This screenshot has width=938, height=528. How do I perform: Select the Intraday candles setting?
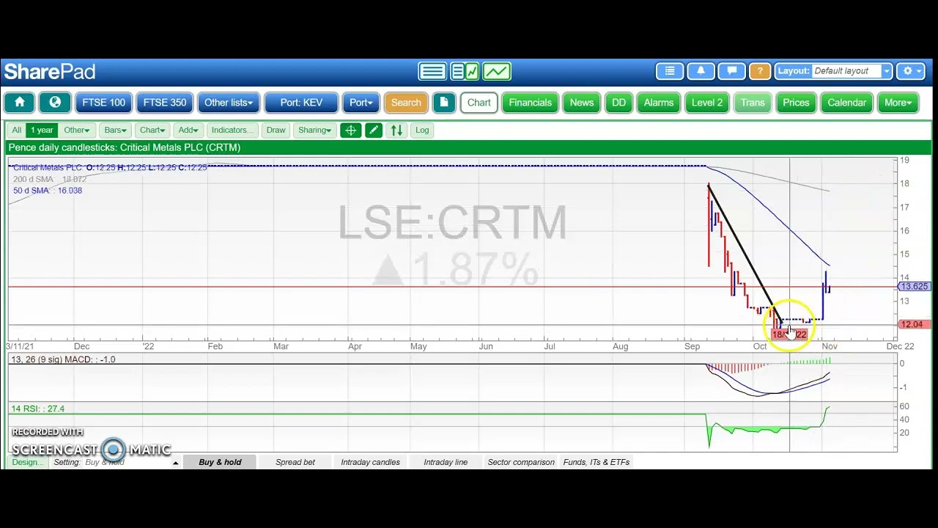coord(370,463)
